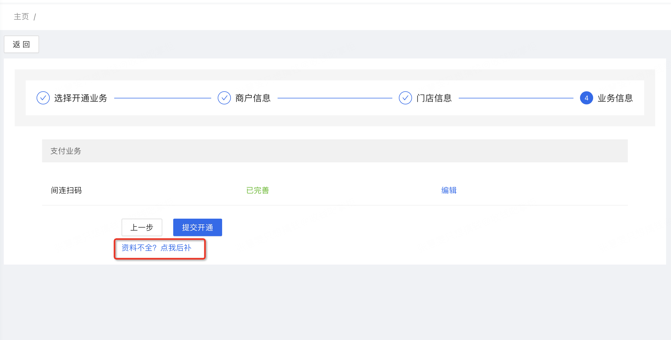The height and width of the screenshot is (340, 671).
Task: Click the 门店信息 step checkmark icon
Action: [x=405, y=98]
